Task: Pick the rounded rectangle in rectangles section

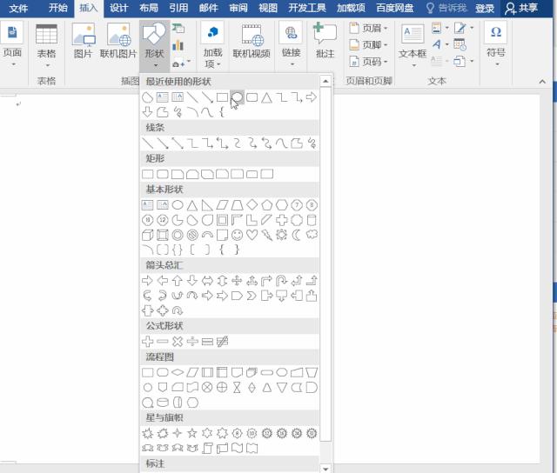Action: tap(163, 174)
